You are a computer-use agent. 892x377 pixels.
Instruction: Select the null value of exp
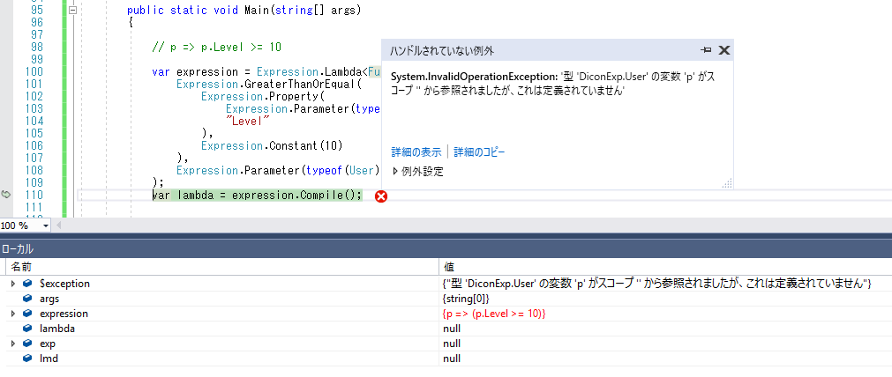(452, 344)
